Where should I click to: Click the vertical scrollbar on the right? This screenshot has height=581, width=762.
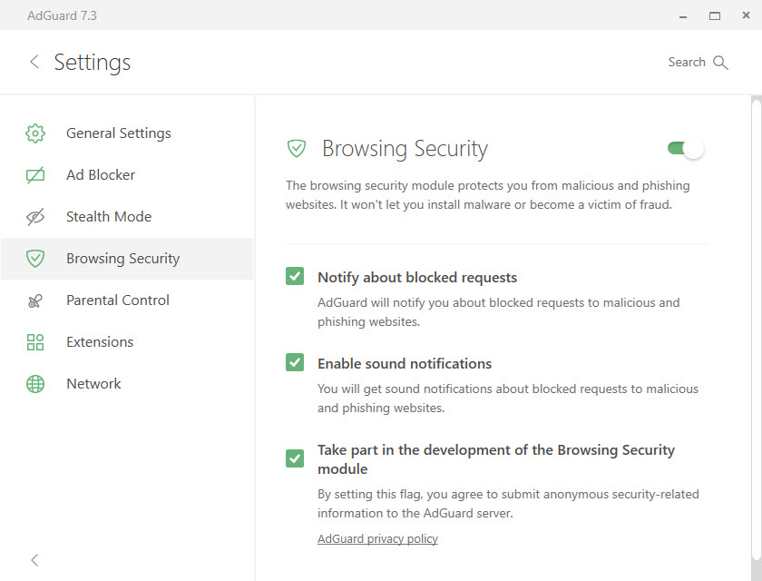(x=757, y=330)
